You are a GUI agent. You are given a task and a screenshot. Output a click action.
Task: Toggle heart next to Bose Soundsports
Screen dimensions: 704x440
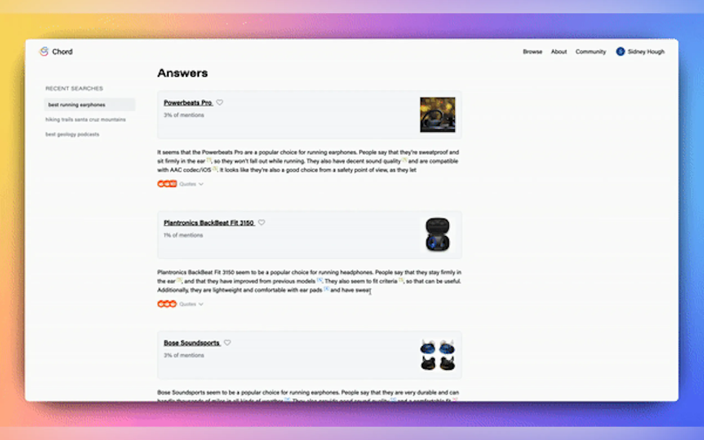[x=228, y=343]
